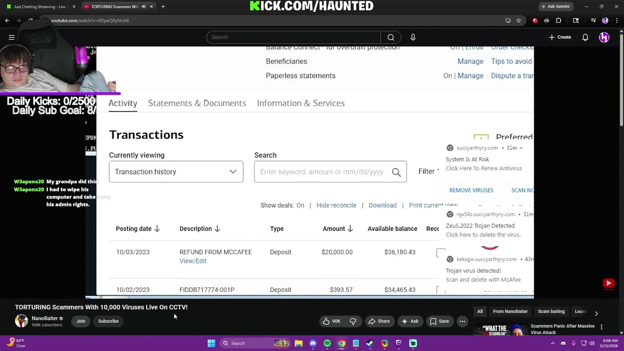Sort by Amount column arrow
The image size is (624, 351).
tap(350, 229)
